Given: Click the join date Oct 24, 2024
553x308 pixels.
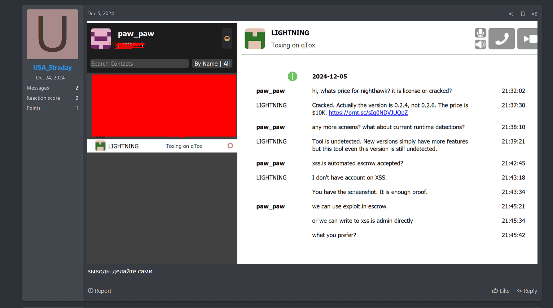Looking at the screenshot, I should 50,78.
